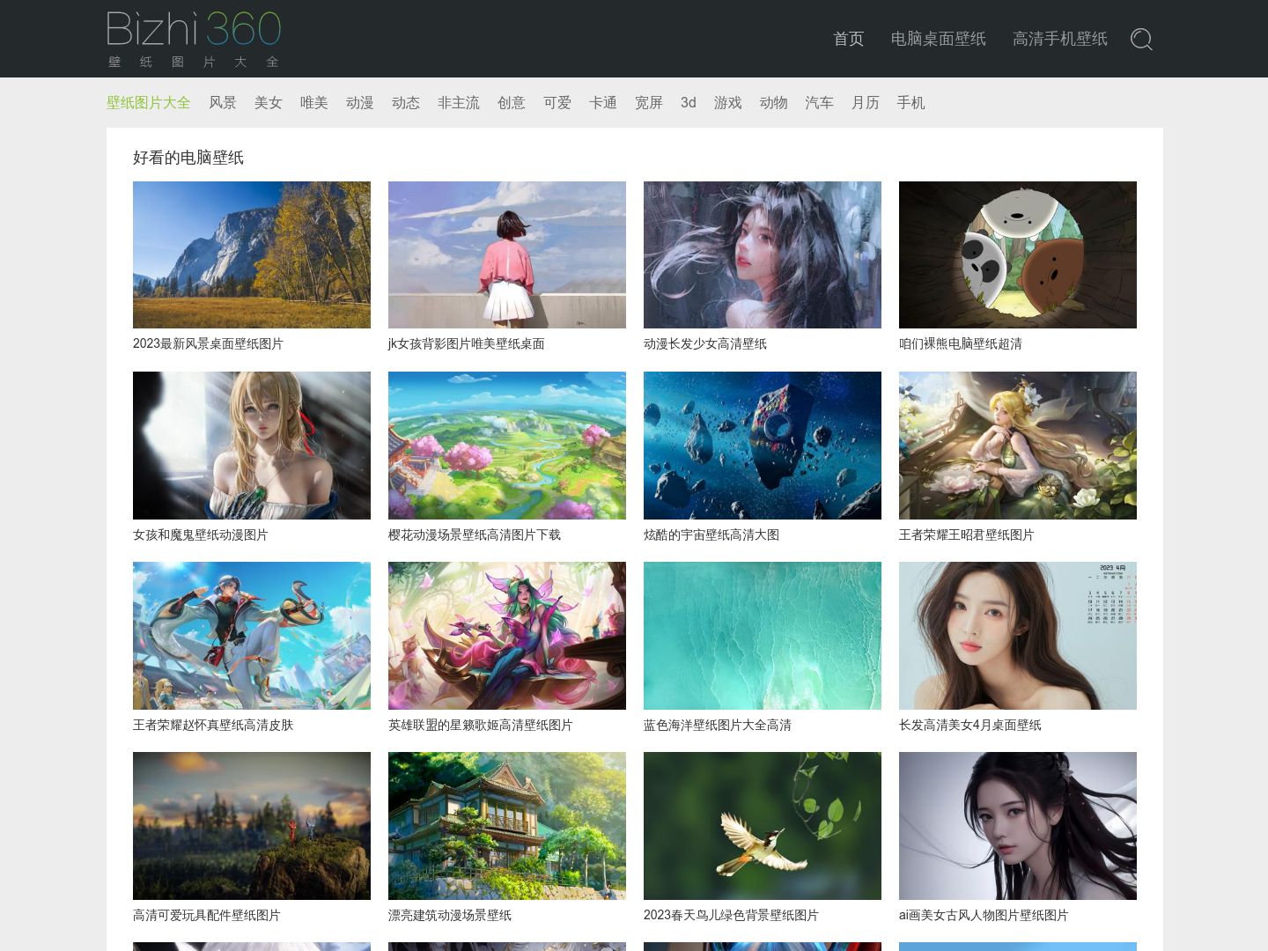The width and height of the screenshot is (1268, 951).
Task: Select the 动漫 category
Action: point(360,102)
